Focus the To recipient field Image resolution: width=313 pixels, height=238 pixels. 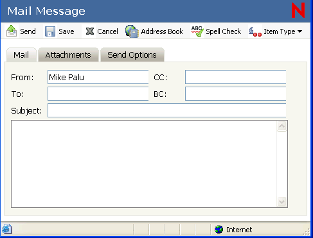click(98, 94)
